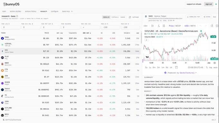This screenshot has height=123, width=219.
Task: Sort table by liquidity column
Action: (x=73, y=33)
